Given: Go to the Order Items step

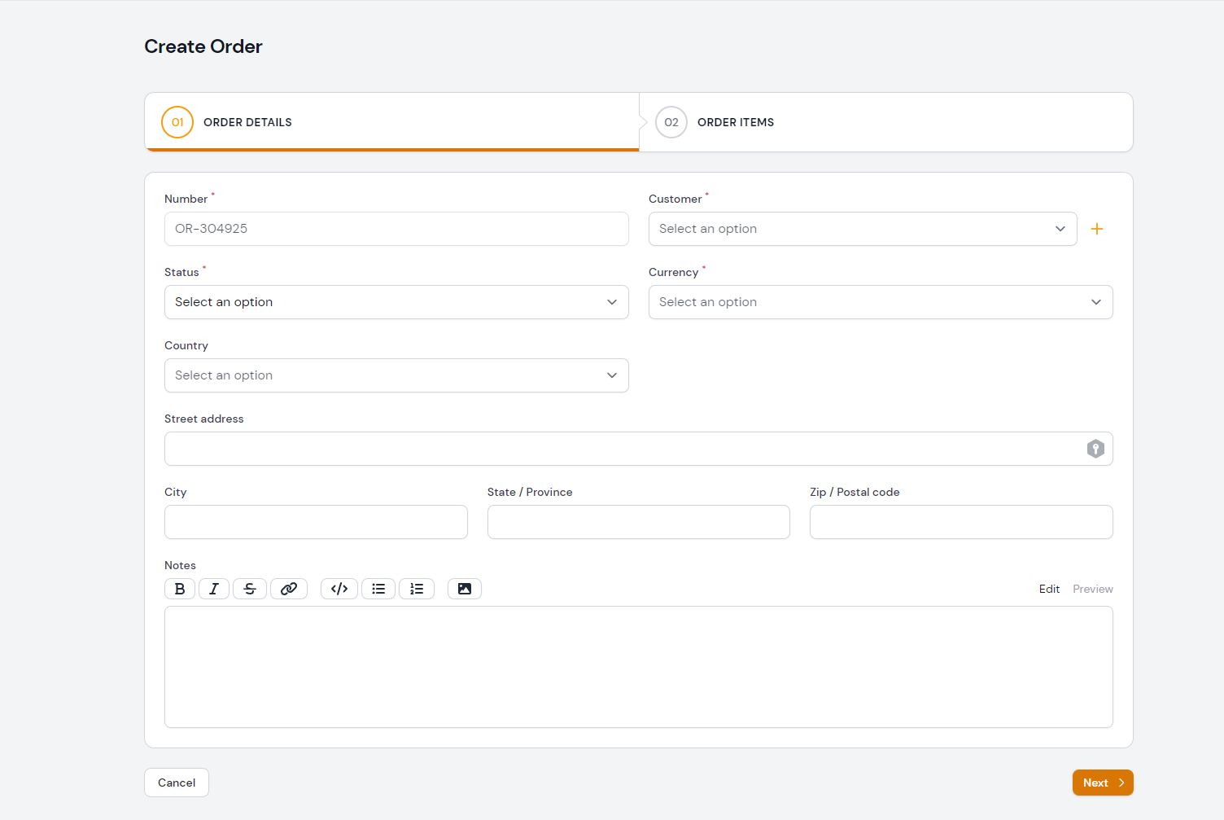Looking at the screenshot, I should point(735,122).
